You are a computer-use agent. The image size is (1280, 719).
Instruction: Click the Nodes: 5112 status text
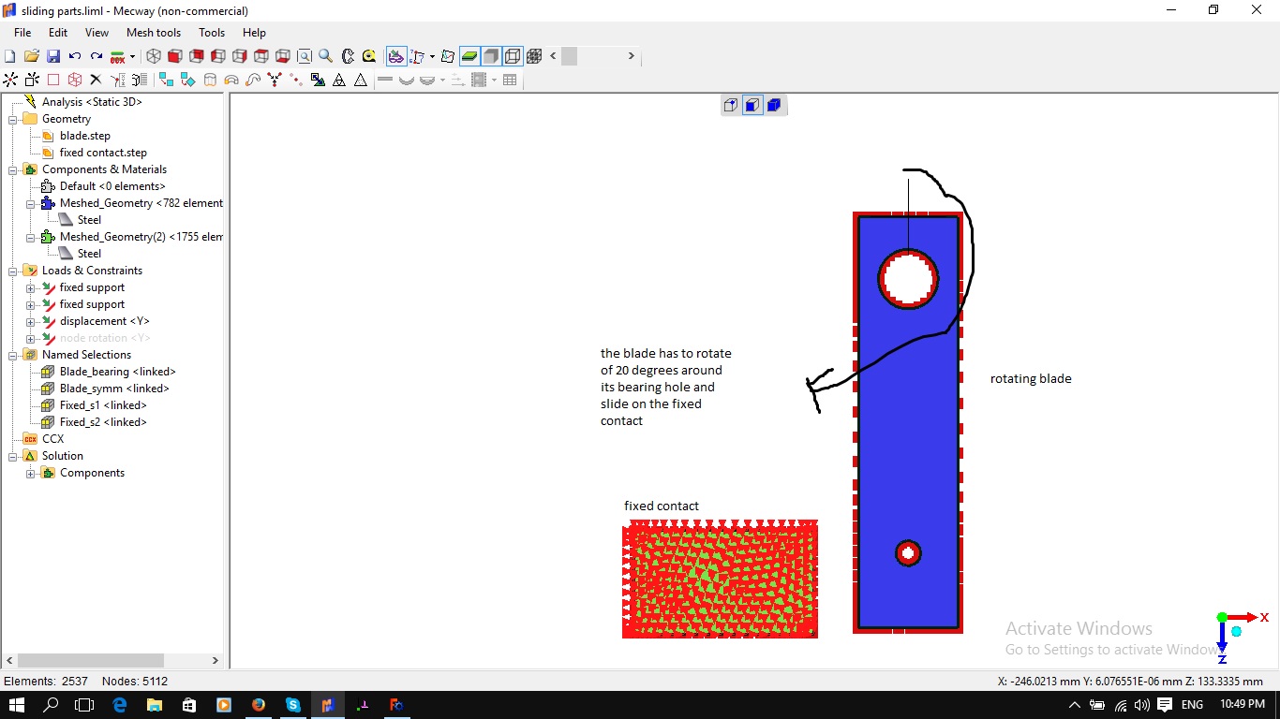tap(135, 681)
